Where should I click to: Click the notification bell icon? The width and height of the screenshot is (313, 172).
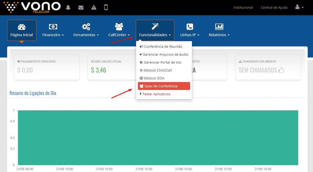68,8
